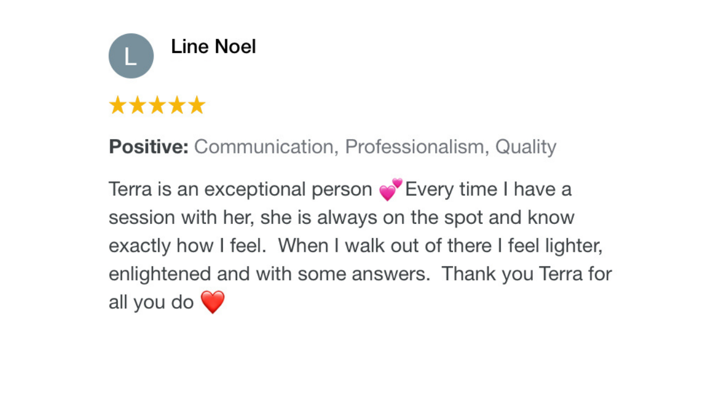715x402 pixels.
Task: Click the third, middle rating star
Action: [x=157, y=105]
